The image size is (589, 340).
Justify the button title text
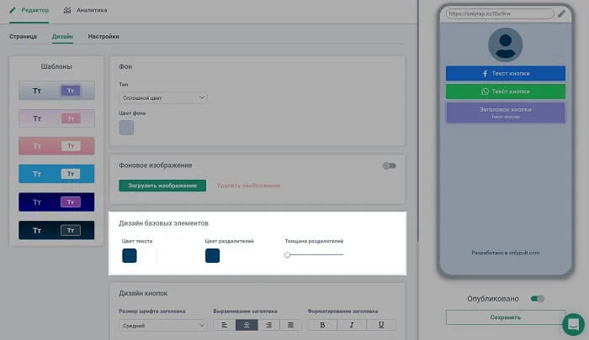click(x=290, y=325)
